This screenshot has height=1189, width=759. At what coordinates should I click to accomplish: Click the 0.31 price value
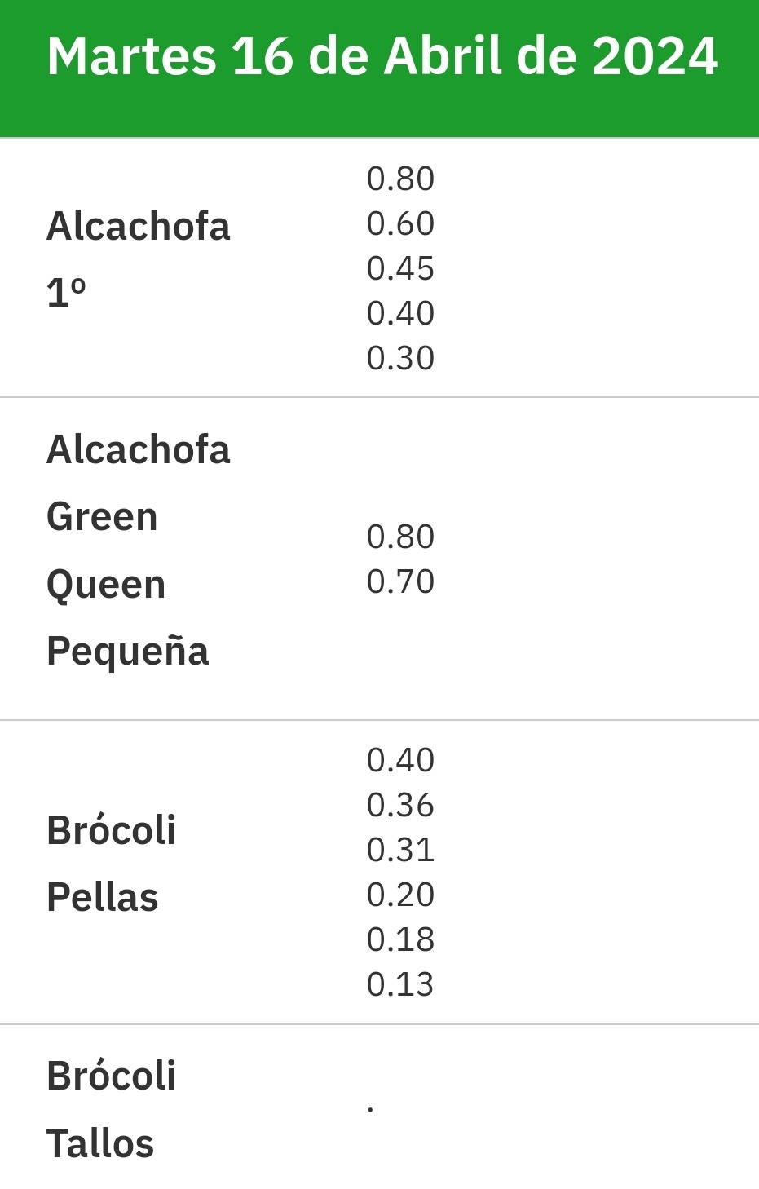400,850
